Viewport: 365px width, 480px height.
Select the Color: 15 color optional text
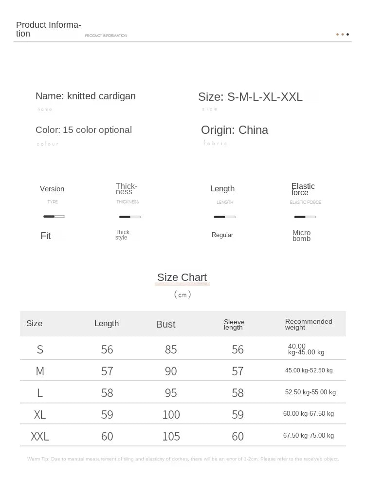[x=84, y=130]
